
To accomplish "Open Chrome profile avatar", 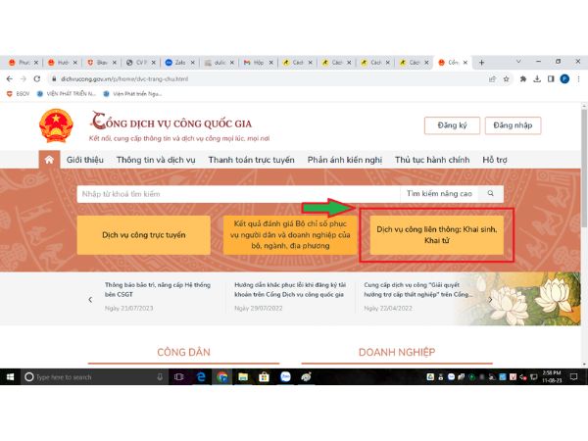I will 564,79.
